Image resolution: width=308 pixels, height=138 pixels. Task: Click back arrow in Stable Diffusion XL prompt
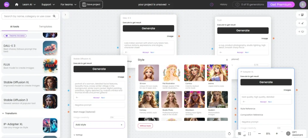coord(77,97)
